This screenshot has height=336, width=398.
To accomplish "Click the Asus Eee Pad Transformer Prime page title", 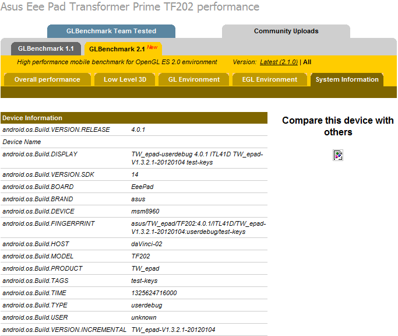I will coord(130,7).
